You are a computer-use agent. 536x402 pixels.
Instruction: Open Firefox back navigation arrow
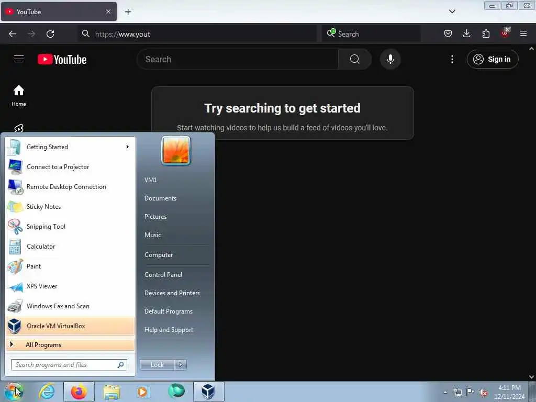click(13, 34)
